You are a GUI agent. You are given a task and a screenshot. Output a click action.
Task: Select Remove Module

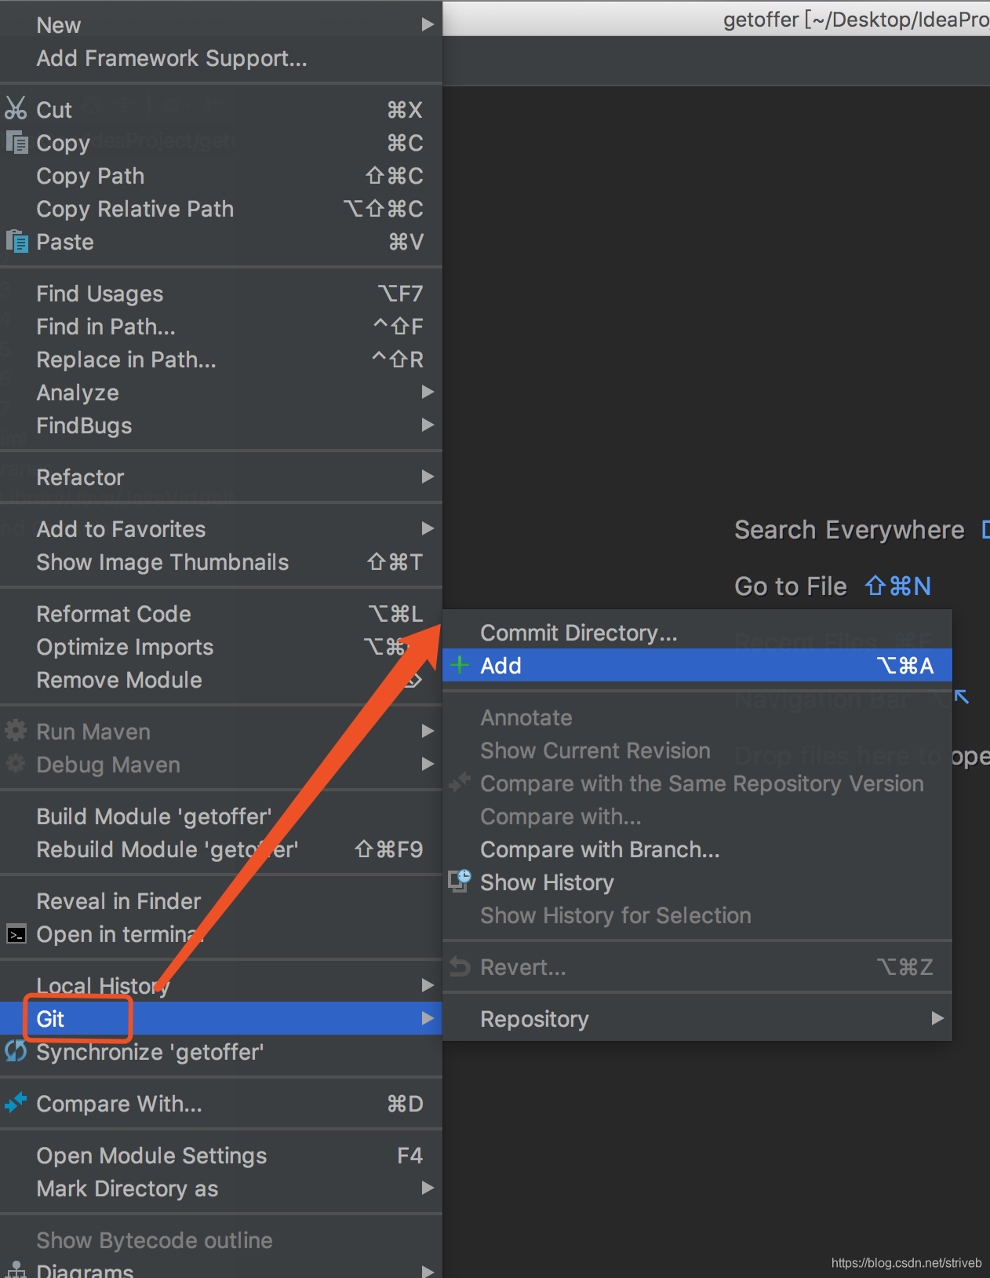pyautogui.click(x=221, y=680)
